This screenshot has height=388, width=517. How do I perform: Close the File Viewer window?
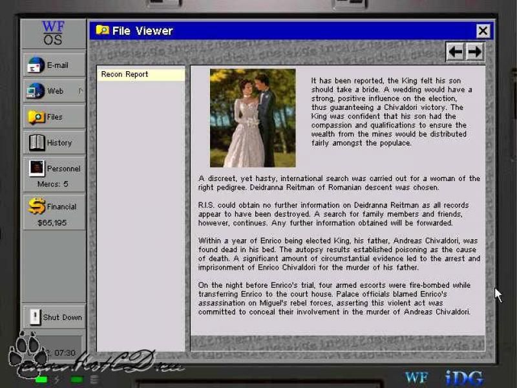click(483, 30)
